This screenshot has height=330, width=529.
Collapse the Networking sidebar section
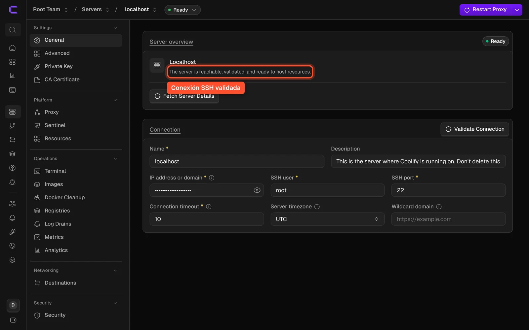(76, 270)
